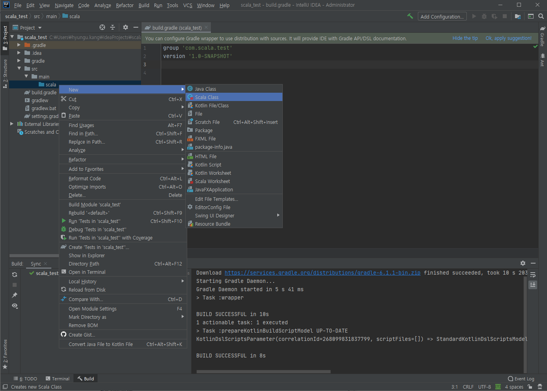Open Project panel gear settings

126,27
